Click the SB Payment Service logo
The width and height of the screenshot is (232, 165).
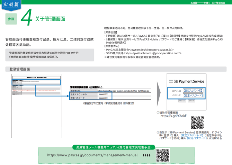187,81
